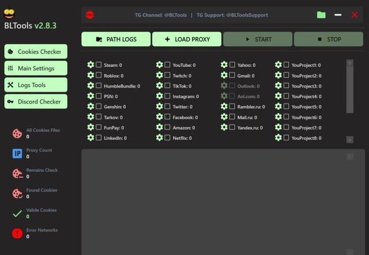Go to Discord Checker page
369x255 pixels.
(x=36, y=102)
